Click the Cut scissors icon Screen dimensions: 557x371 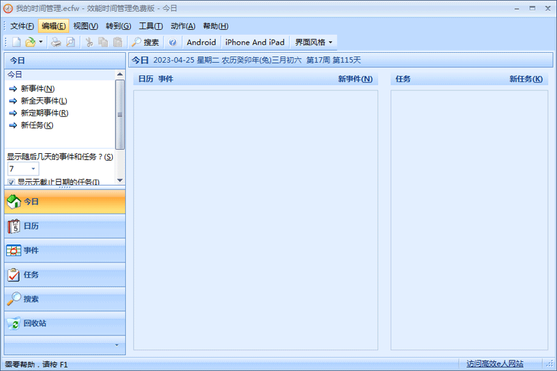coord(89,42)
